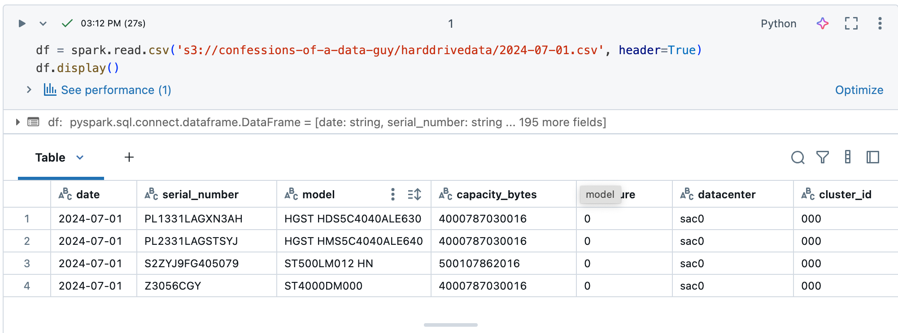Toggle the table side panel
Image resolution: width=898 pixels, height=333 pixels.
tap(872, 157)
